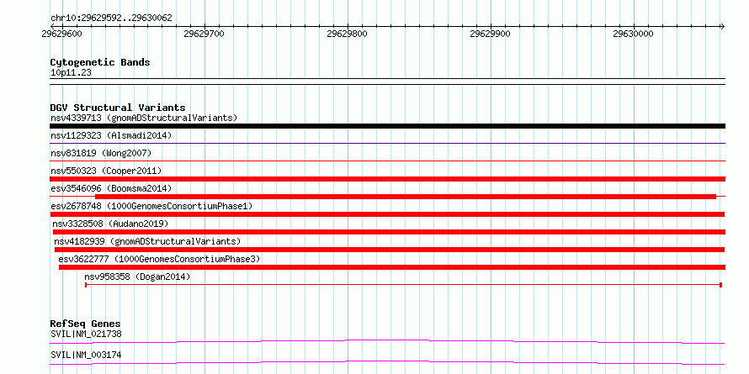Click the ruler's right arrowhead
This screenshot has width=749, height=374.
pyautogui.click(x=722, y=27)
